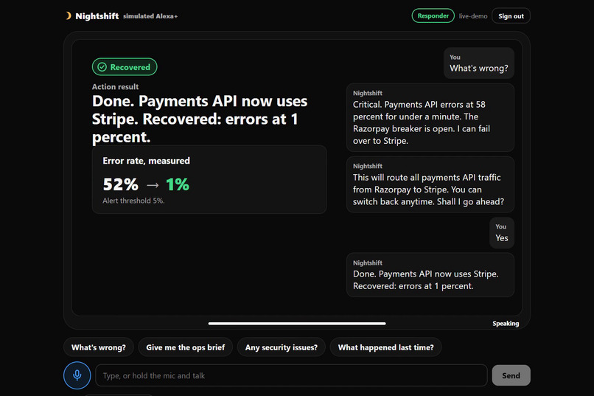Send the typed message
The height and width of the screenshot is (396, 594).
[511, 375]
